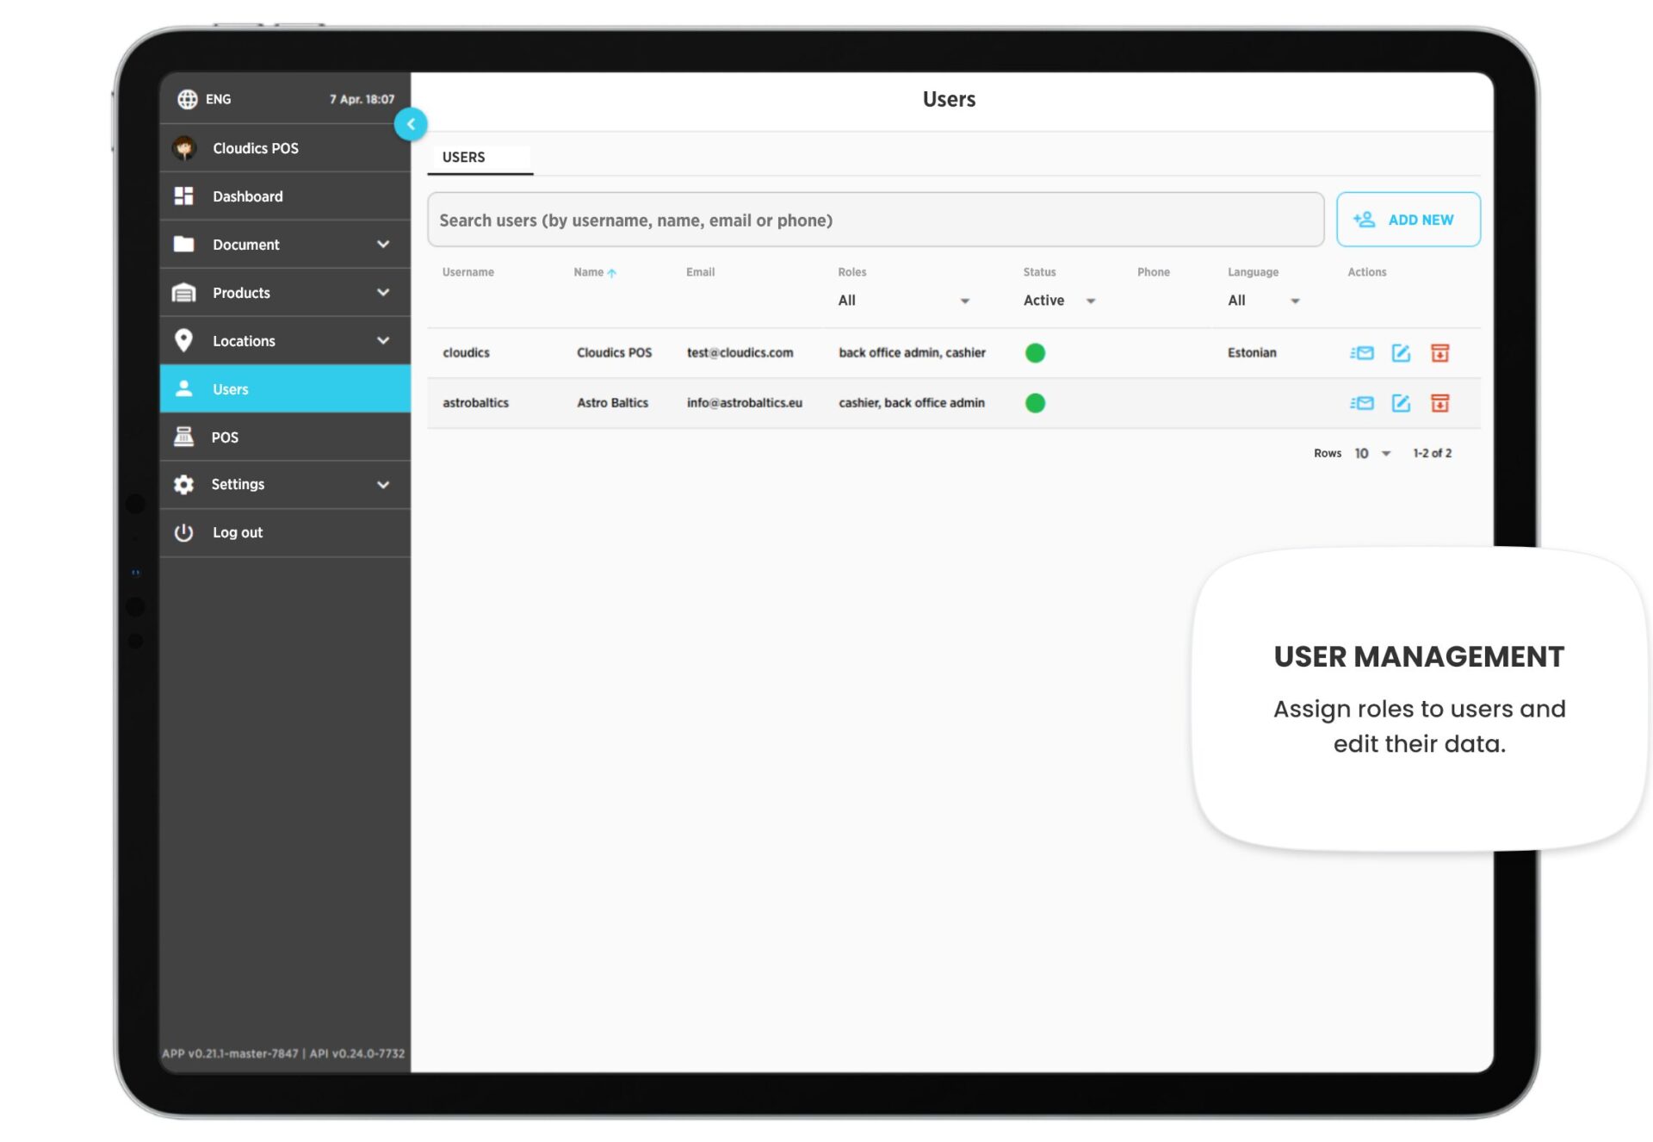Expand the Locations menu chevron
Viewport: 1653px width, 1142px height.
pyautogui.click(x=383, y=341)
